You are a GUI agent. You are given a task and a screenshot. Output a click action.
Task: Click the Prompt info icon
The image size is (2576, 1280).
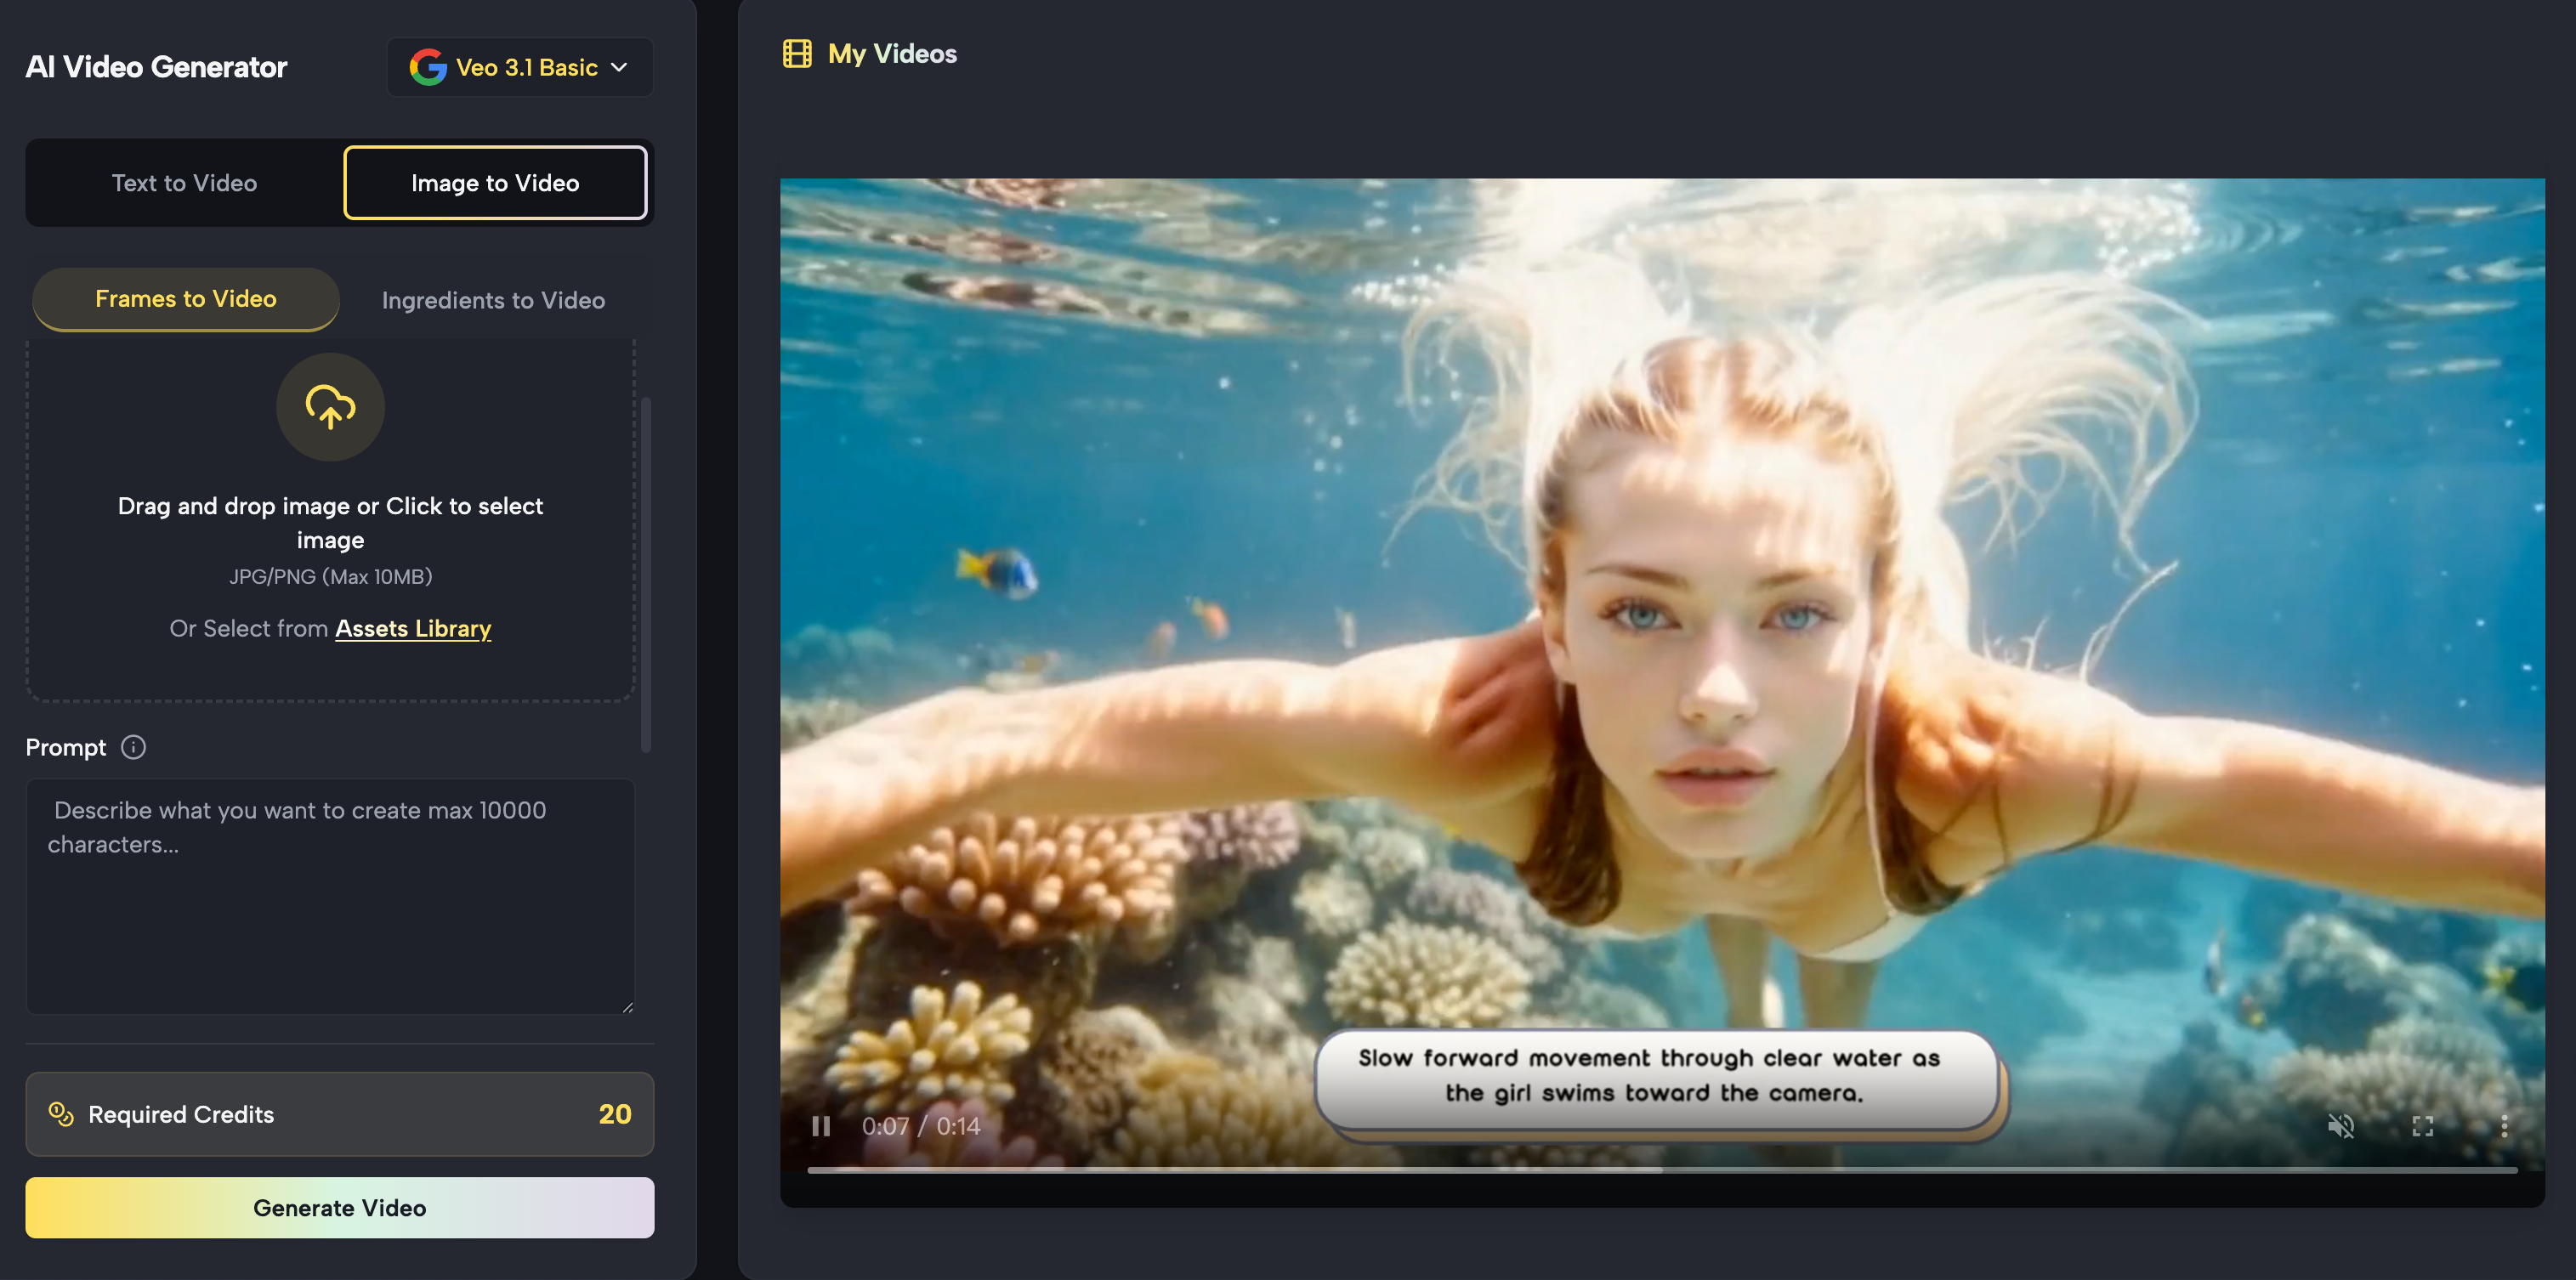pos(133,747)
